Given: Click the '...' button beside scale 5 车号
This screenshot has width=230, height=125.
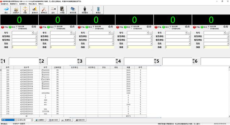Looking at the screenshot, I should pos(189,33).
